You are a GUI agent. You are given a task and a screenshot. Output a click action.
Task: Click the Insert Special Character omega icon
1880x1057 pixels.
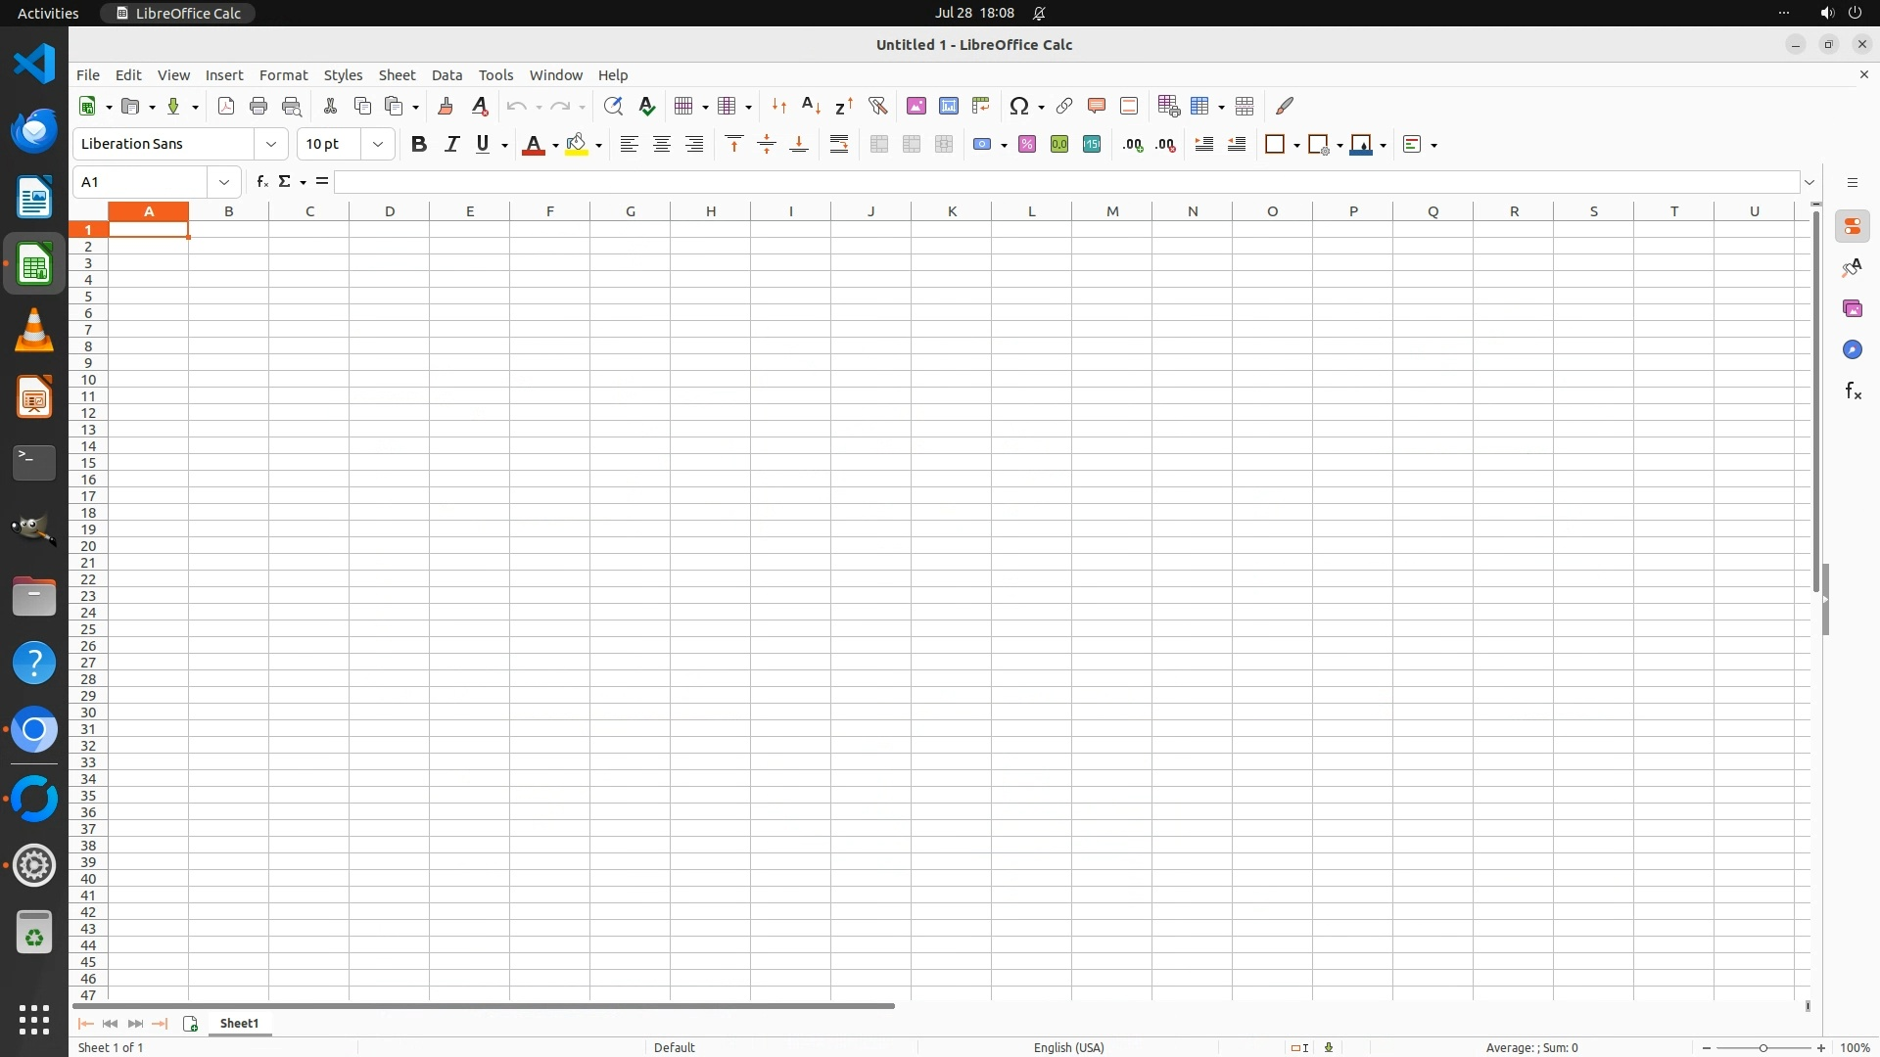click(x=1019, y=106)
